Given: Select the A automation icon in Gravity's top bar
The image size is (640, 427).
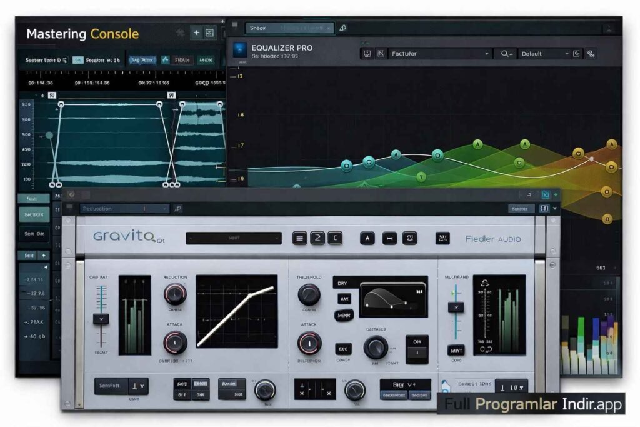Looking at the screenshot, I should pos(366,238).
